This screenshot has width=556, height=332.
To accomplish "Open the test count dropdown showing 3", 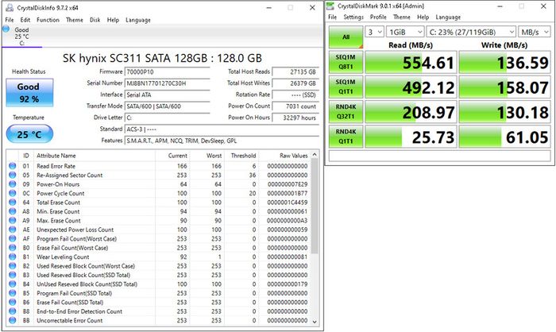I will [374, 32].
